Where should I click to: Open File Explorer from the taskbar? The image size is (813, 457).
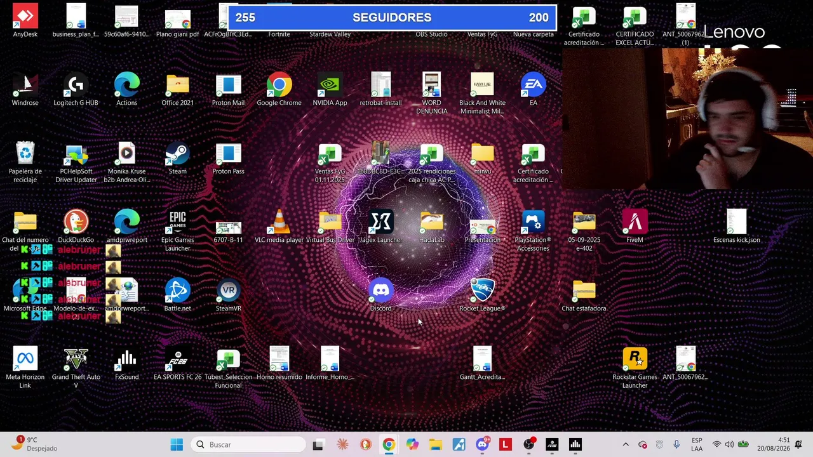(435, 444)
